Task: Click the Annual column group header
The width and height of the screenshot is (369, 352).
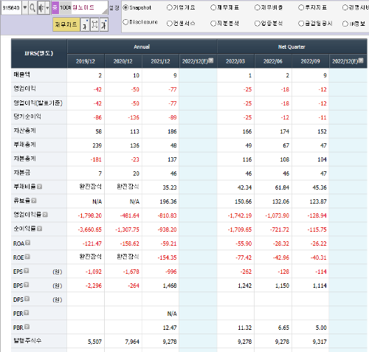Action: 142,46
